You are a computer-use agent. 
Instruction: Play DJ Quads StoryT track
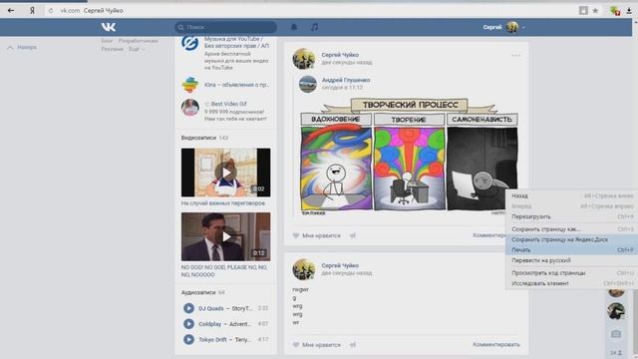(x=188, y=308)
